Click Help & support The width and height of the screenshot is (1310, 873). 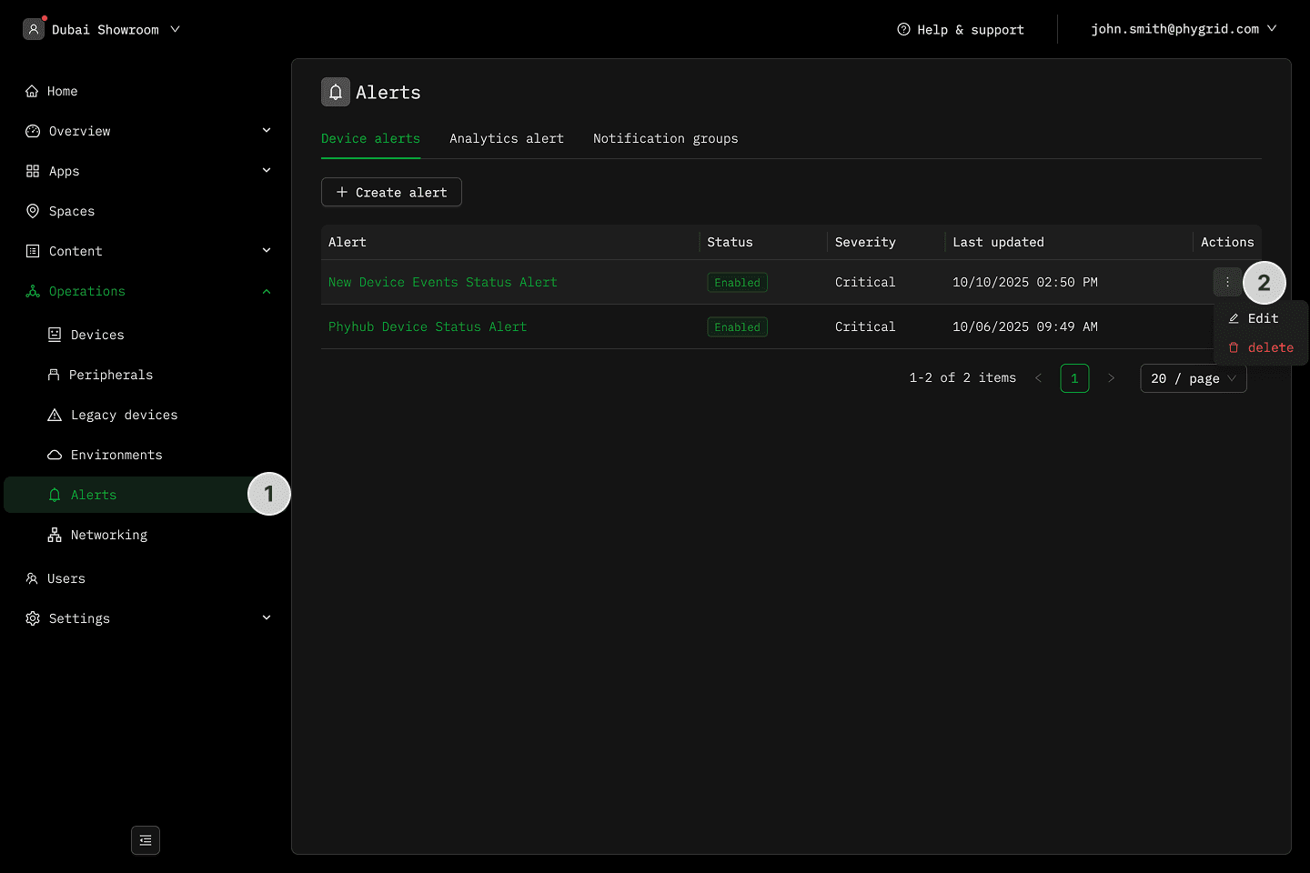(961, 29)
